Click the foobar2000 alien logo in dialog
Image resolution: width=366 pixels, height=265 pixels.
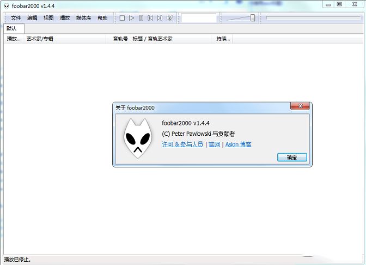[x=138, y=138]
